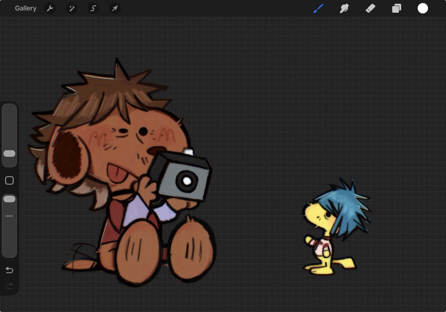Image resolution: width=446 pixels, height=312 pixels.
Task: Select the Smudge tool
Action: (345, 8)
